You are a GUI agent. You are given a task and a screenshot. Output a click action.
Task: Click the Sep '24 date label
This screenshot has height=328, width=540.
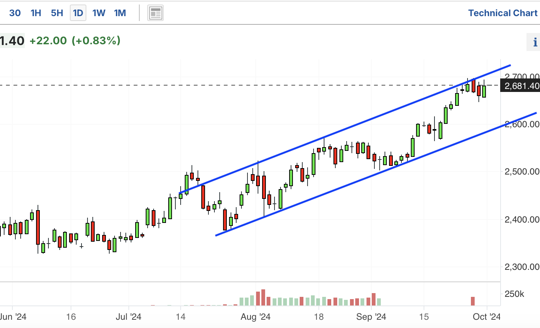pyautogui.click(x=371, y=317)
